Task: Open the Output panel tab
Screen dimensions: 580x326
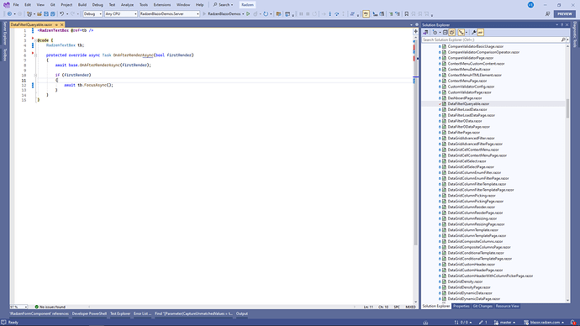Action: click(242, 313)
